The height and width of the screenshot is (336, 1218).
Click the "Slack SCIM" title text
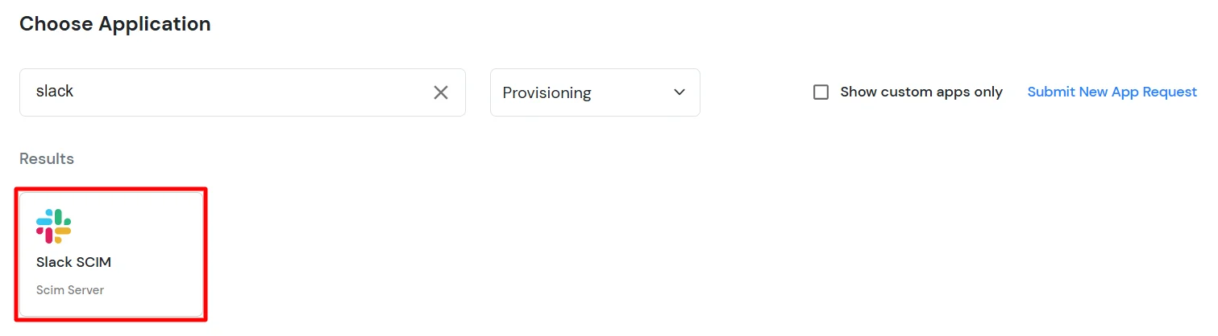click(x=73, y=263)
